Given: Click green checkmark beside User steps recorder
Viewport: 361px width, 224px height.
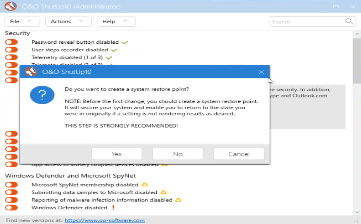Looking at the screenshot, I should click(x=114, y=50).
